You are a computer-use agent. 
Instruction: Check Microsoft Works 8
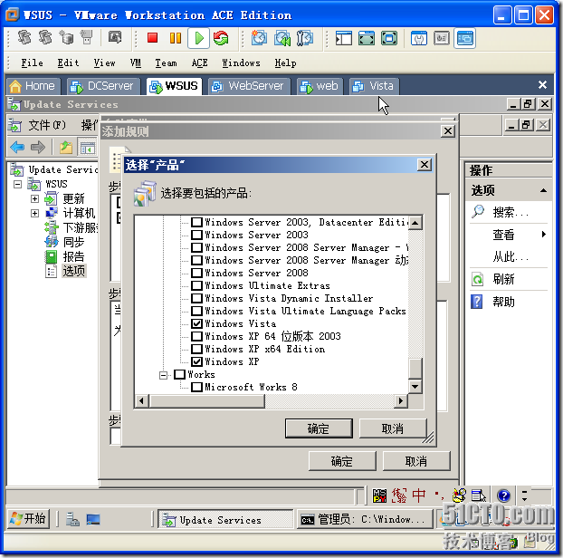tap(196, 387)
